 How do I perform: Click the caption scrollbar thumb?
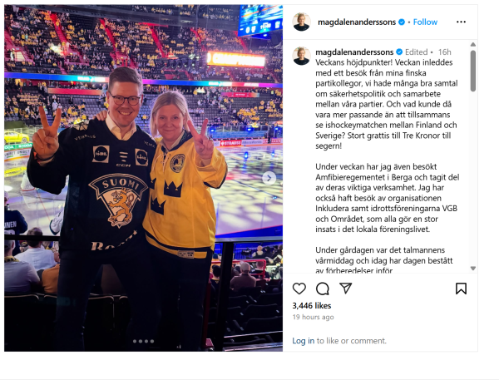pyautogui.click(x=473, y=71)
